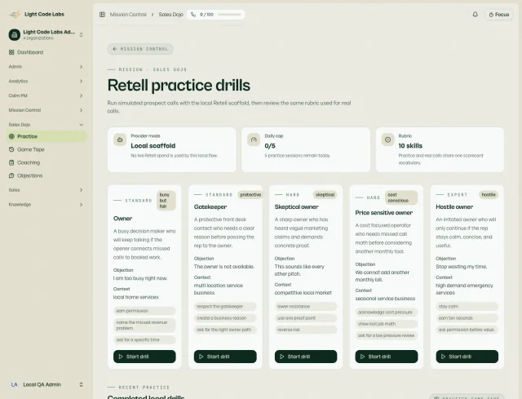The image size is (522, 399).
Task: Click the phone icon in call counter
Action: coord(193,15)
